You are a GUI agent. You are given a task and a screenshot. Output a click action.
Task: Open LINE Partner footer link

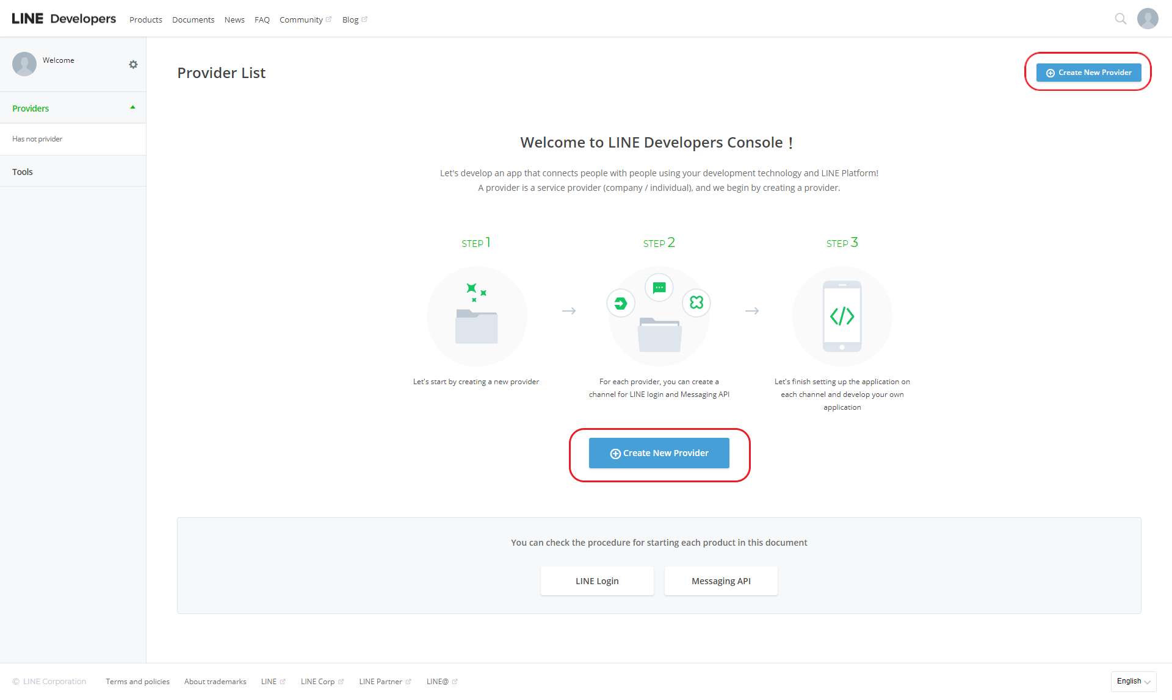[x=385, y=682]
